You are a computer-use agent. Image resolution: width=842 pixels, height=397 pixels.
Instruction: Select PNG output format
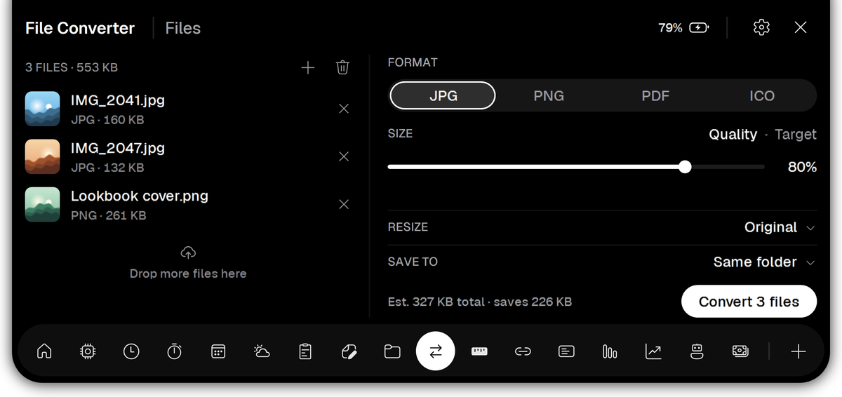(549, 96)
